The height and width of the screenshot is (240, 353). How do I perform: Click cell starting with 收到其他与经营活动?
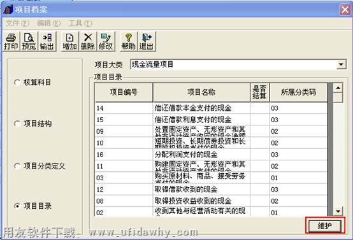[x=201, y=212]
